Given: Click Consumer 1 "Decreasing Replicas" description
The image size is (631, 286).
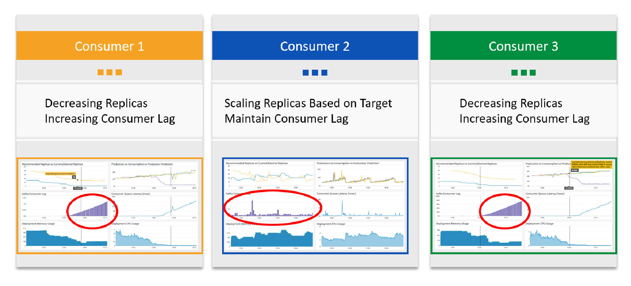Looking at the screenshot, I should (96, 103).
